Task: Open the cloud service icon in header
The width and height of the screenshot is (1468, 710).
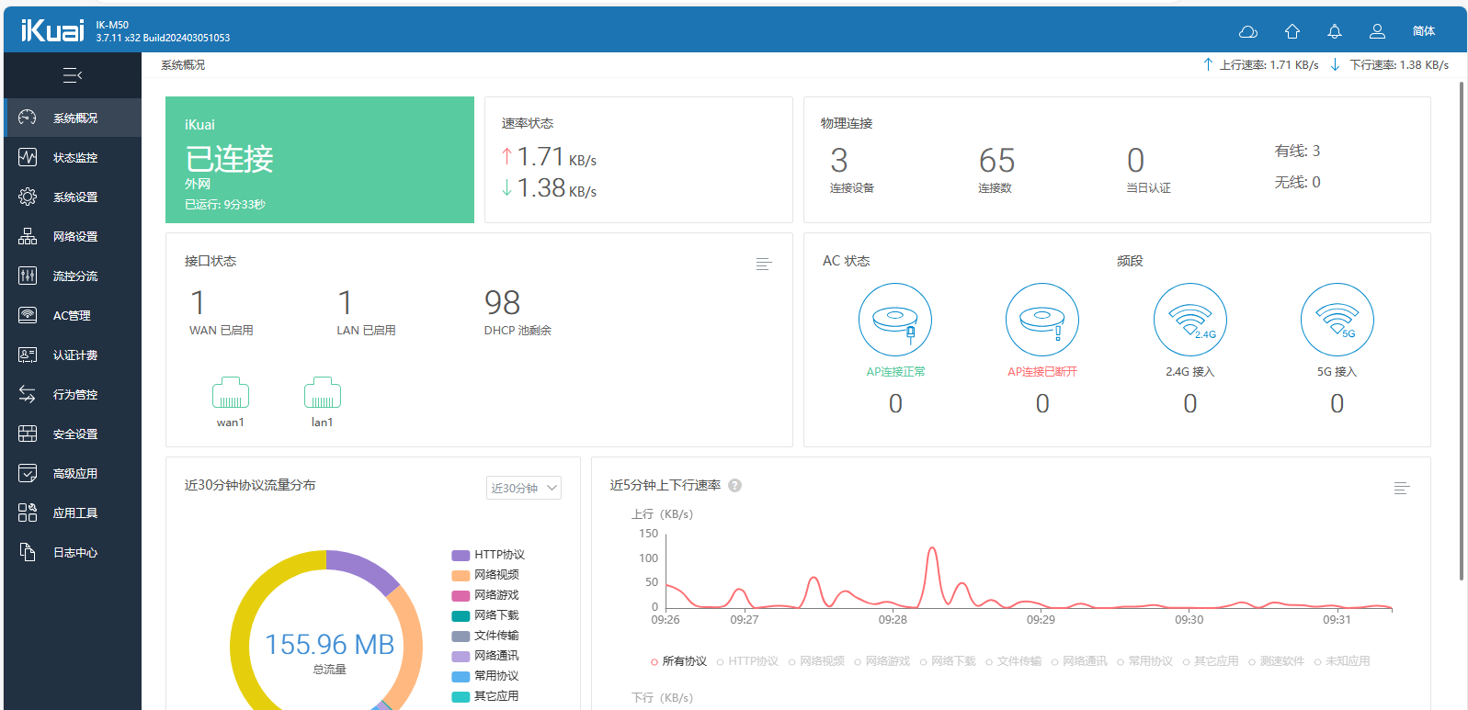Action: (1248, 31)
